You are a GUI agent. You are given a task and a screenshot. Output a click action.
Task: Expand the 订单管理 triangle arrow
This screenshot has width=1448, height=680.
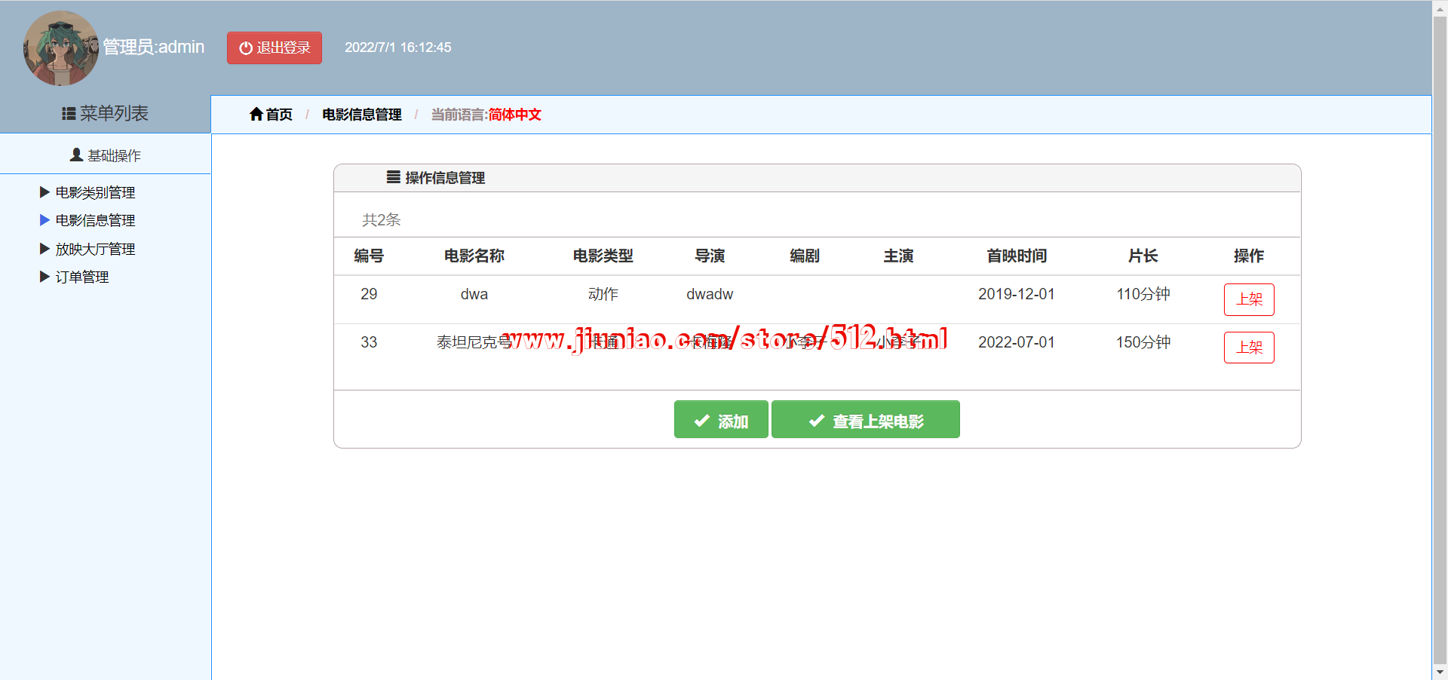tap(44, 277)
